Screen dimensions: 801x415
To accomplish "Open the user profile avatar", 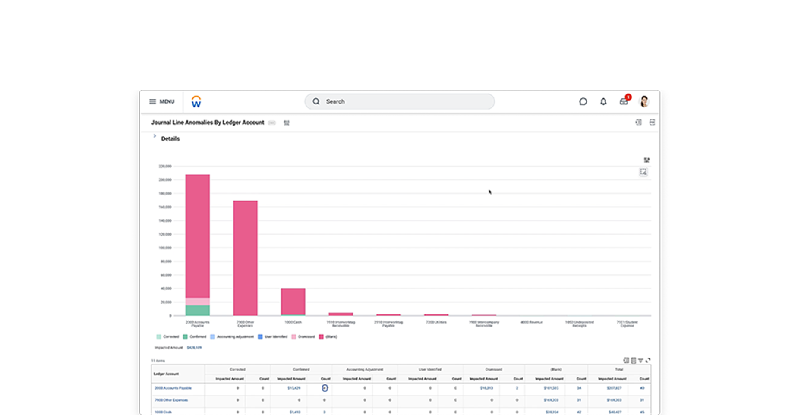I will click(644, 101).
